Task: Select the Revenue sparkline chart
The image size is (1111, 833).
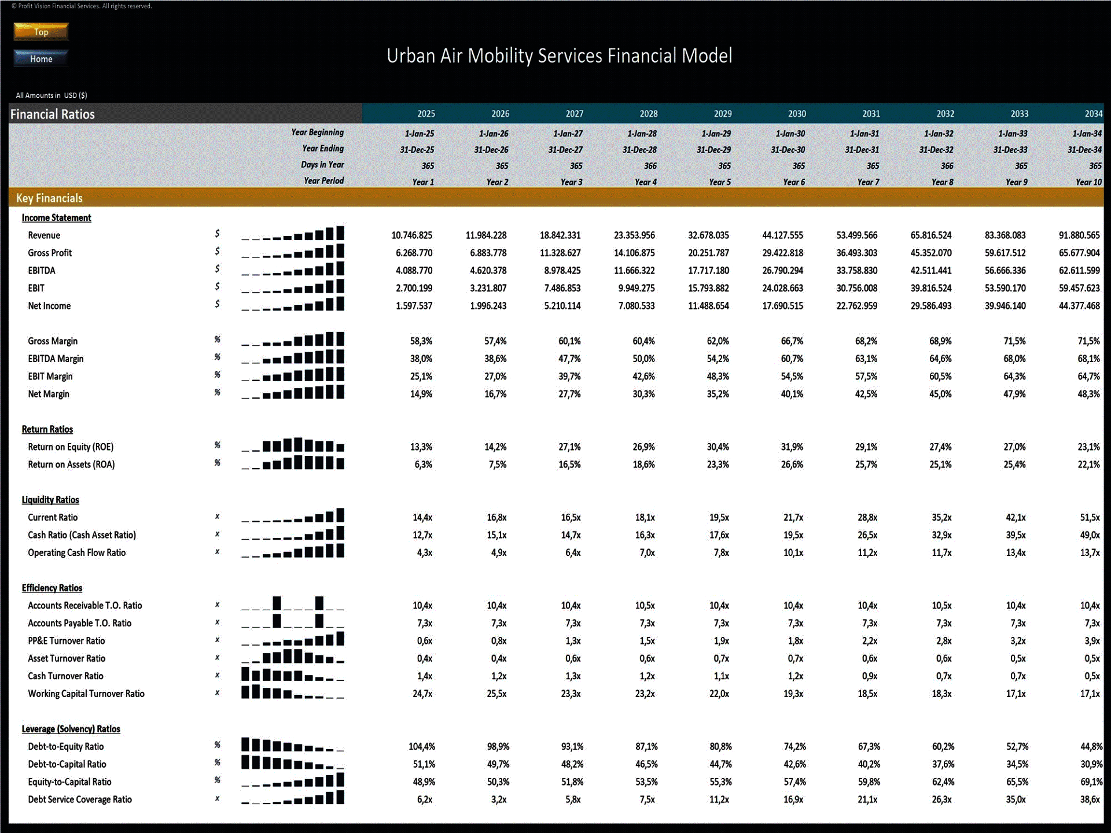Action: [293, 233]
